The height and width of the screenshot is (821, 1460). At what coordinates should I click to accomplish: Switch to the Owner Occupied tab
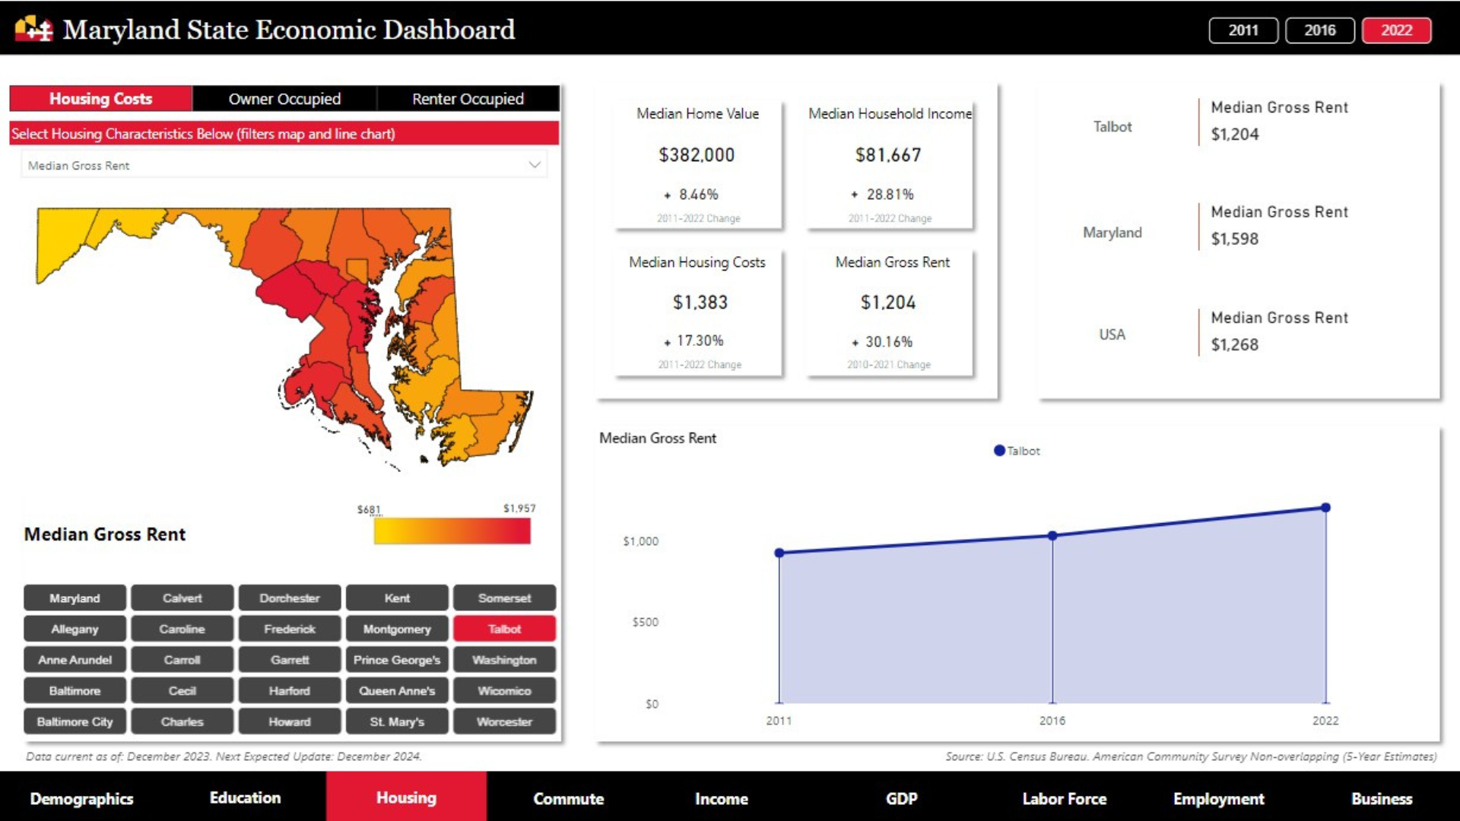(284, 99)
